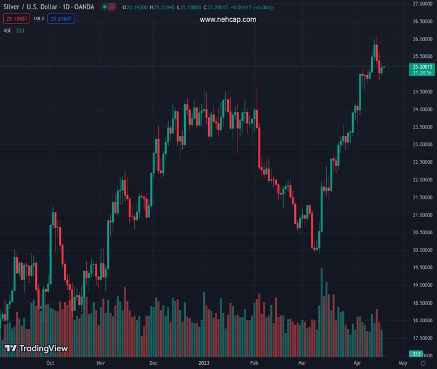Click the www.nehcap.com watermark text

click(228, 20)
